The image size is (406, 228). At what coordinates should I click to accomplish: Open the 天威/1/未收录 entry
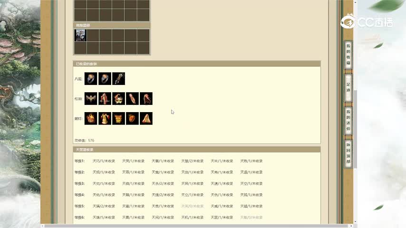tap(222, 206)
